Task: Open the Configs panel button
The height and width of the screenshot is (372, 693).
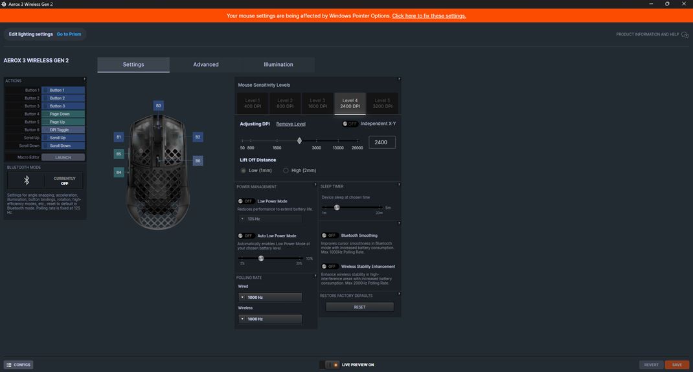Action: click(19, 365)
